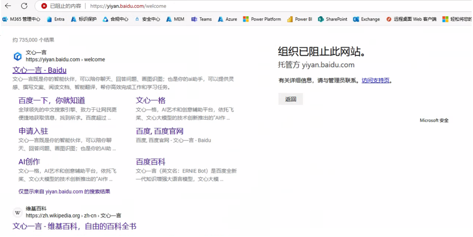
Task: Click the 约 735,000 个结果 text
Action: click(33, 40)
